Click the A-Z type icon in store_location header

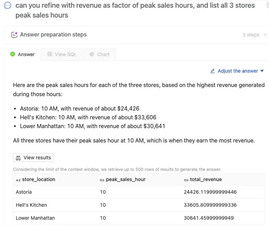click(18, 180)
